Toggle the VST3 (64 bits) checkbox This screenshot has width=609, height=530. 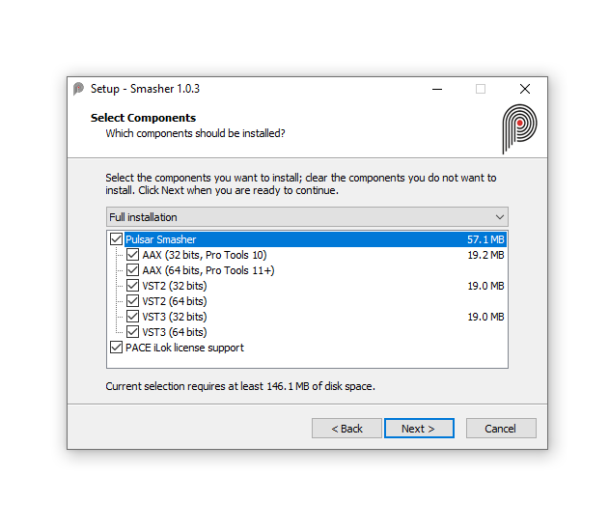[x=133, y=332]
